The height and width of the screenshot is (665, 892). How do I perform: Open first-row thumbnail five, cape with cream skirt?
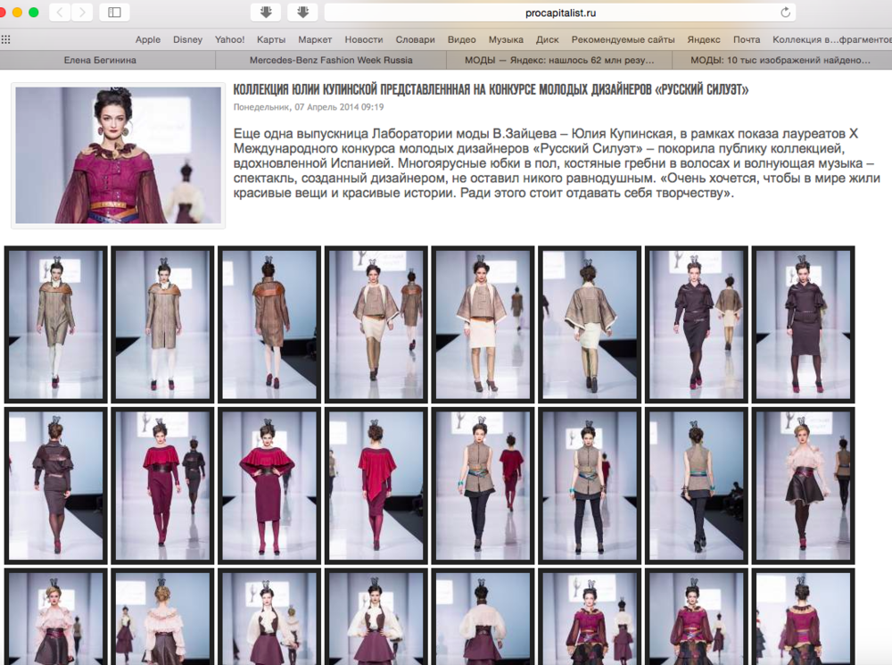(x=483, y=325)
